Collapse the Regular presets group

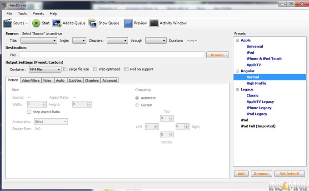[x=237, y=71]
